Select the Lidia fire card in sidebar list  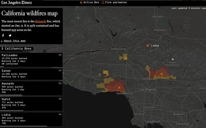[x=31, y=119]
